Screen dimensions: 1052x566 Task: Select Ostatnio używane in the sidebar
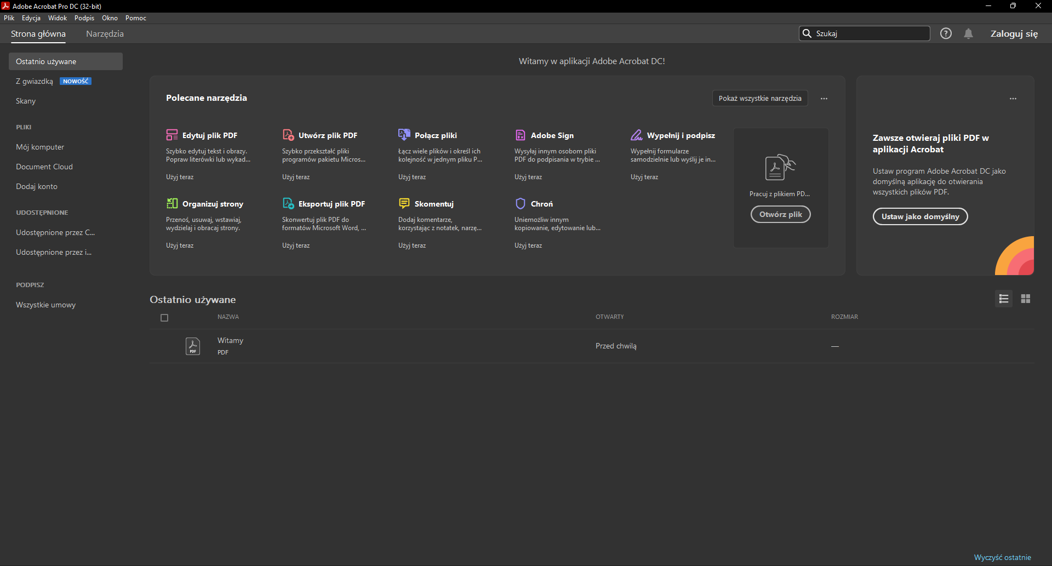66,61
